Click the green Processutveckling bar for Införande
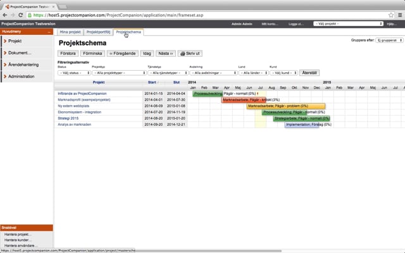The image size is (405, 253). pyautogui.click(x=208, y=94)
